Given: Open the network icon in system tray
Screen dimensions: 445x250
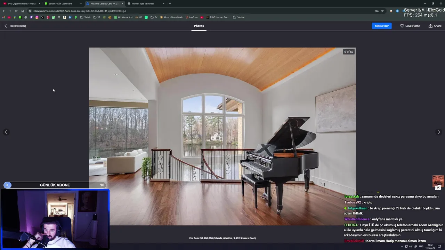Looking at the screenshot, I should click(406, 247).
